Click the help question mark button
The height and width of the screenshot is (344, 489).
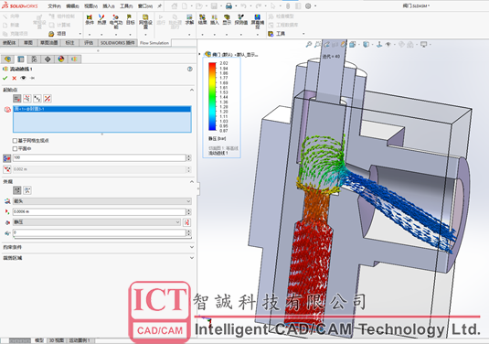190,69
